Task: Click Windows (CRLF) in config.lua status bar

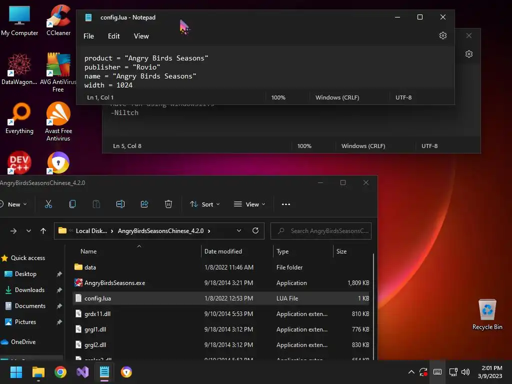Action: 337,97
